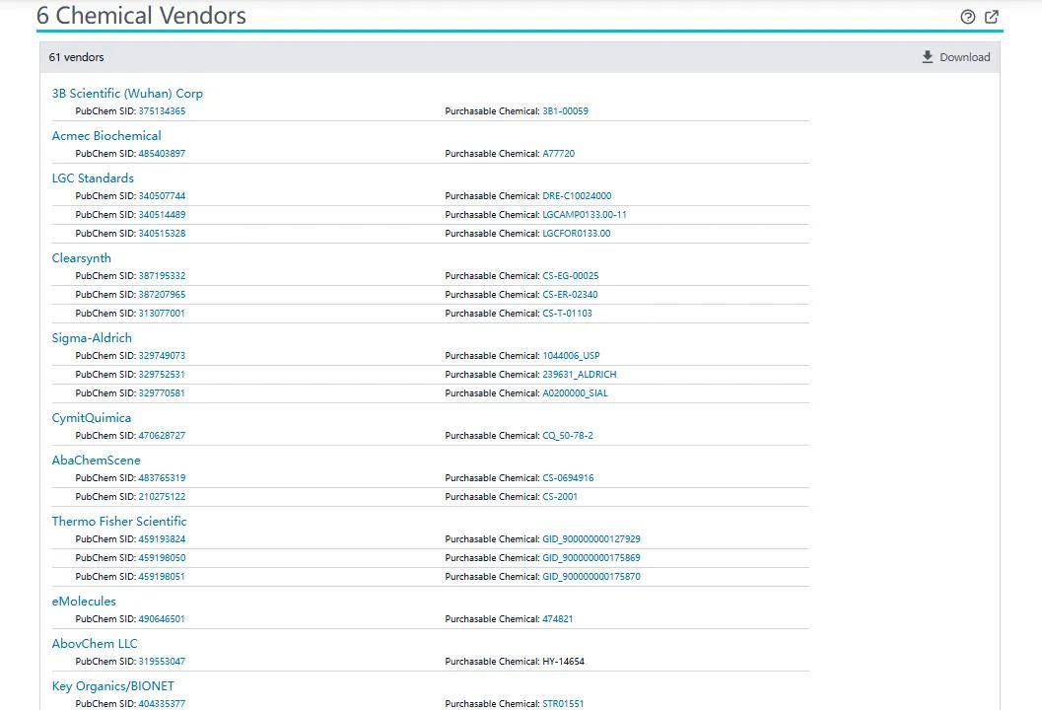Viewport: 1042px width, 710px height.
Task: Open Thermo Fisher Scientific vendor link
Action: [x=119, y=522]
